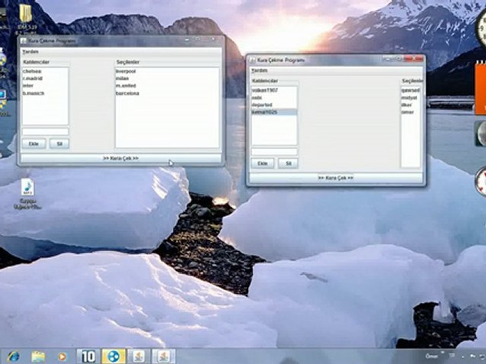Screen dimensions: 486x364
Task: Open Yardım menu in the left window
Action: pos(30,52)
